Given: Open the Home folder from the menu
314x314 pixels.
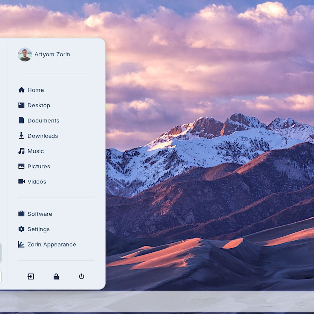Looking at the screenshot, I should [x=35, y=90].
